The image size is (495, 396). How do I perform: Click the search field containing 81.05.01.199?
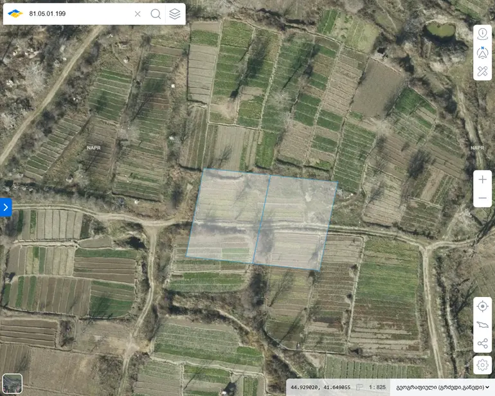[79, 14]
